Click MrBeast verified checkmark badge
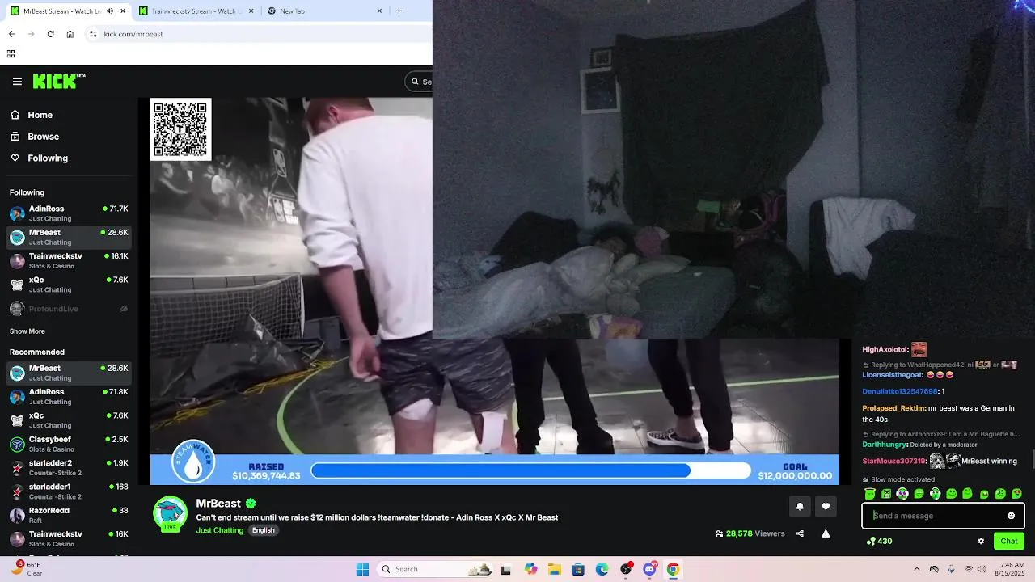 (x=251, y=504)
